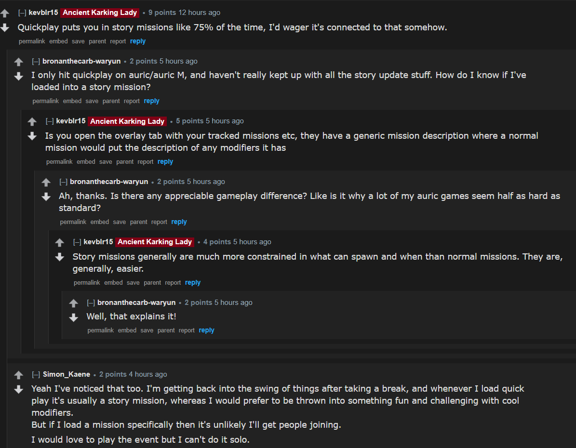Upvote Simon_Kaene's comment
This screenshot has width=576, height=448.
point(19,375)
